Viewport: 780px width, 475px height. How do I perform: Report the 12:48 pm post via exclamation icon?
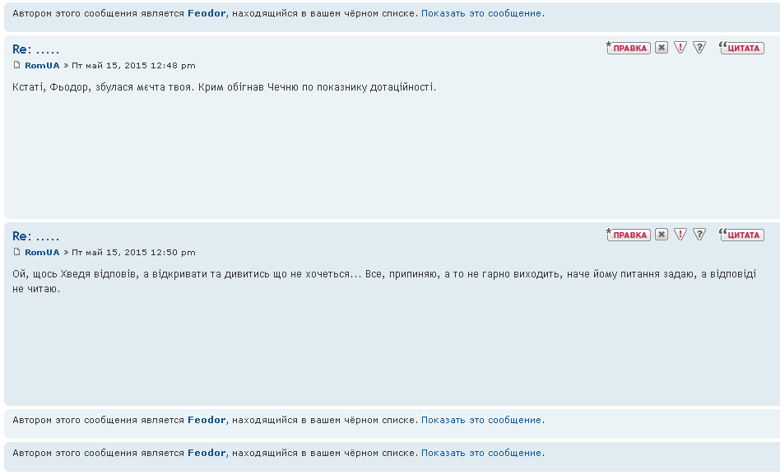click(x=680, y=48)
